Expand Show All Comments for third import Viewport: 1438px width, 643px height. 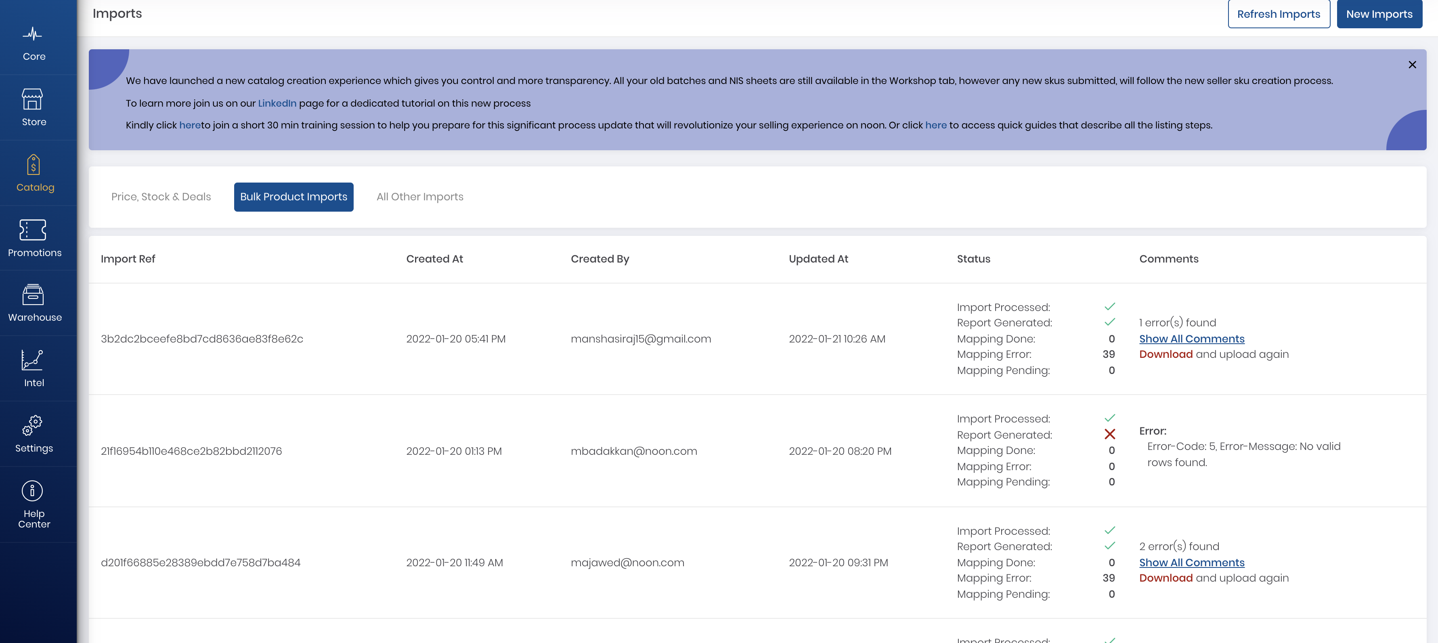[1191, 563]
